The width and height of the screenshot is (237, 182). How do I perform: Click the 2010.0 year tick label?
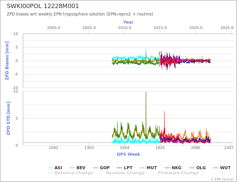click(x=125, y=28)
